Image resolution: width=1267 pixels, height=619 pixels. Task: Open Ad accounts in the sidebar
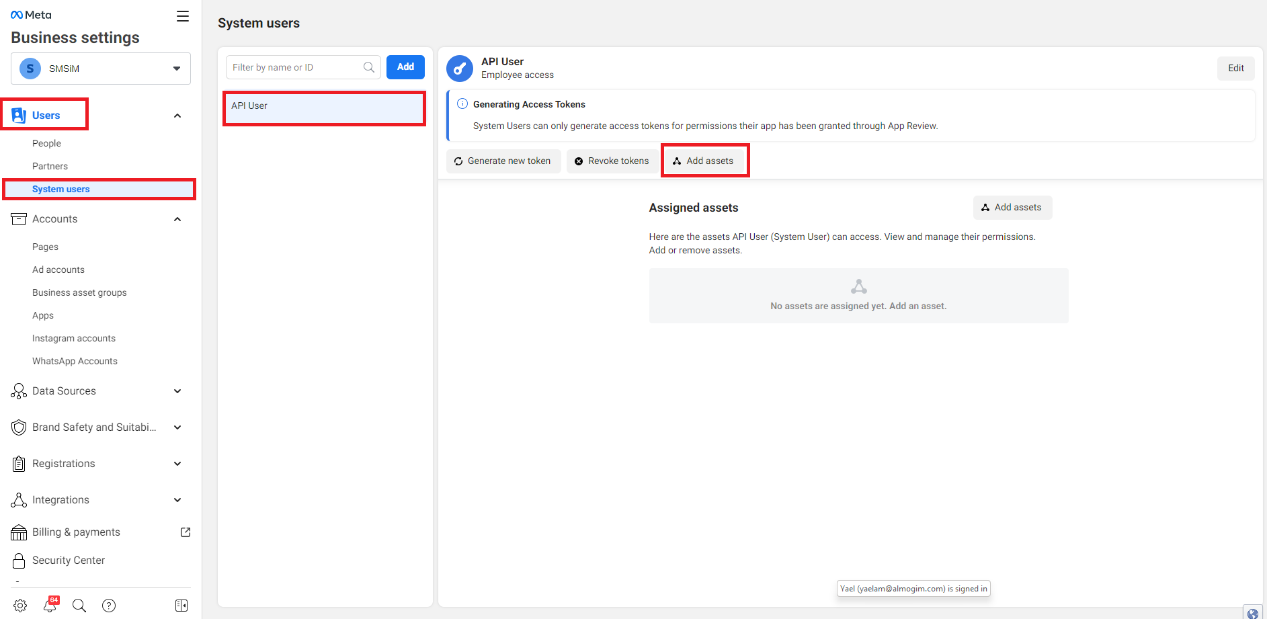tap(58, 270)
